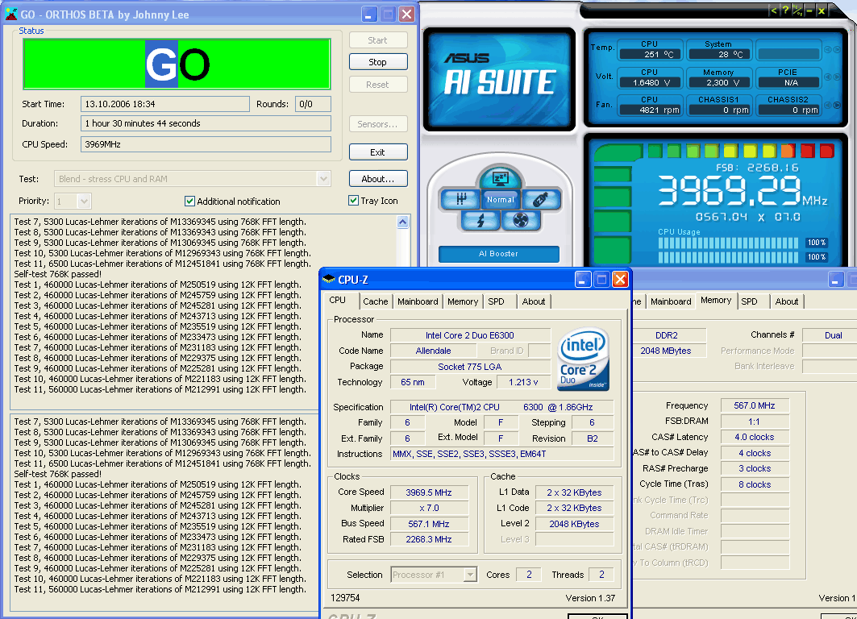Click the ASUS AI Suite logo panel

coord(499,79)
